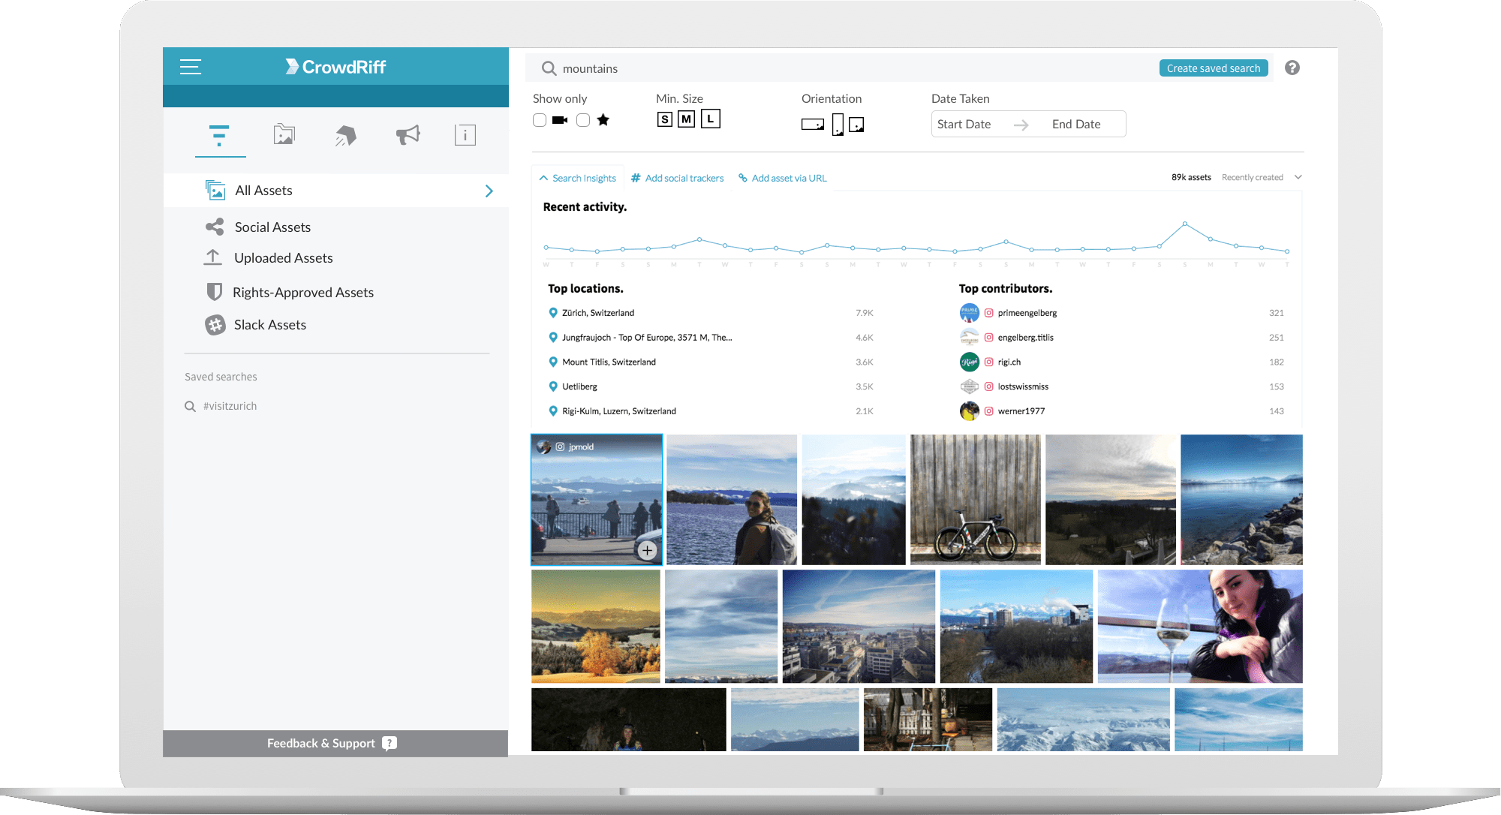Click the plus button on jpmold photo
Screen dimensions: 1501x815
647,550
